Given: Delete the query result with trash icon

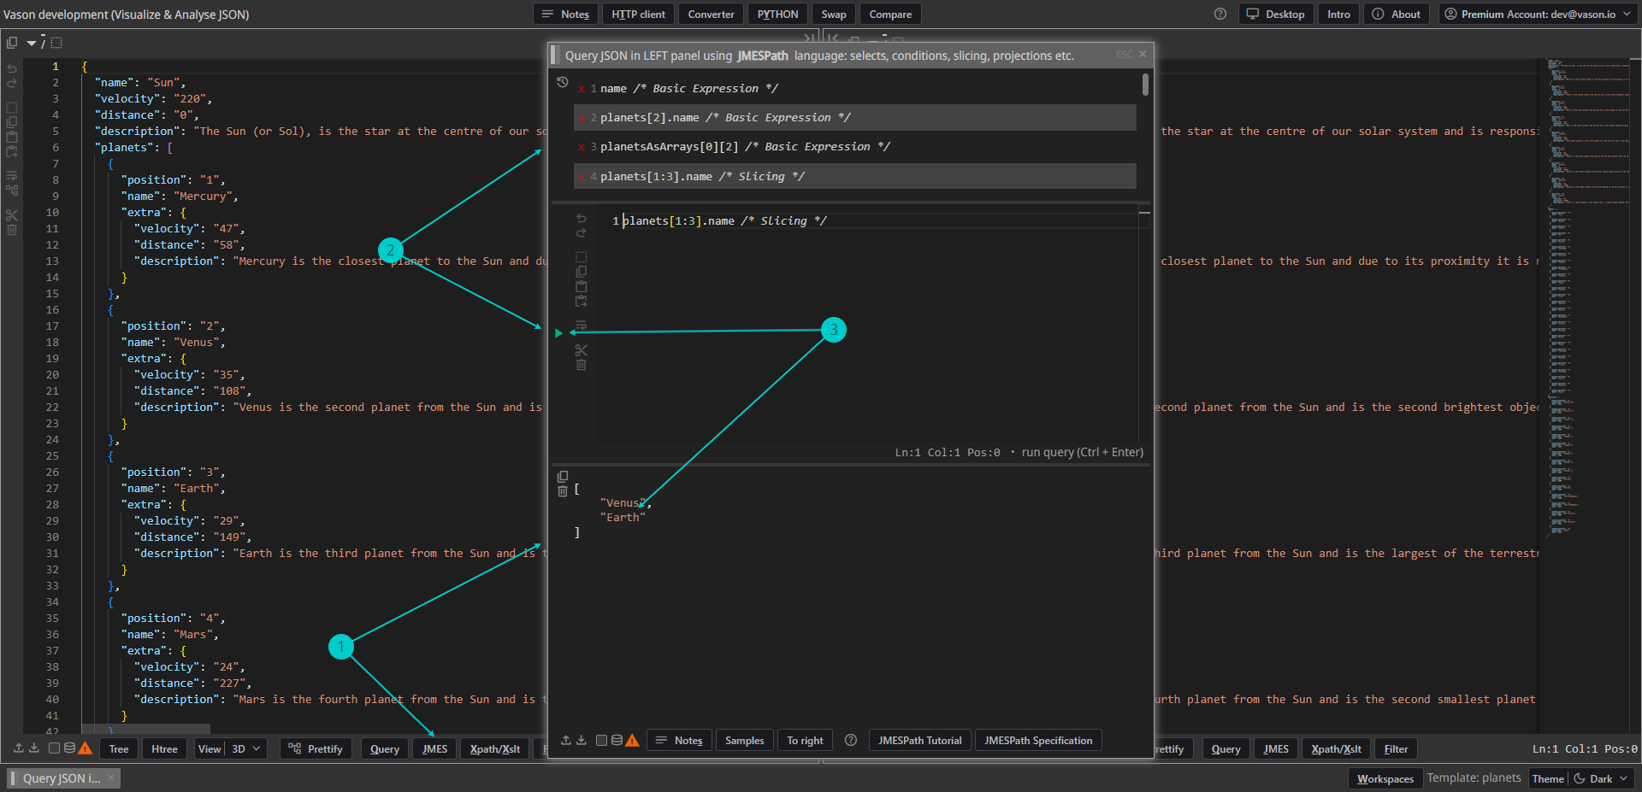Looking at the screenshot, I should point(563,491).
